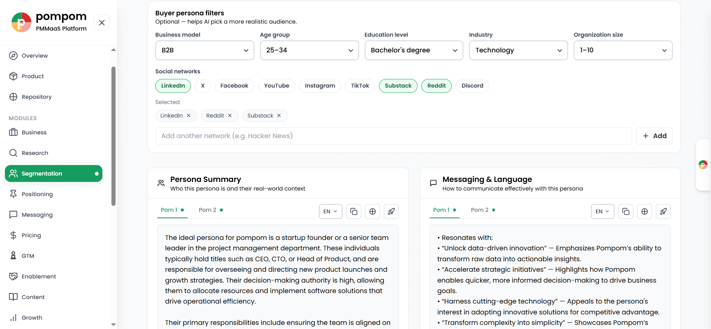Enable the Facebook network chip
This screenshot has width=711, height=329.
[234, 86]
